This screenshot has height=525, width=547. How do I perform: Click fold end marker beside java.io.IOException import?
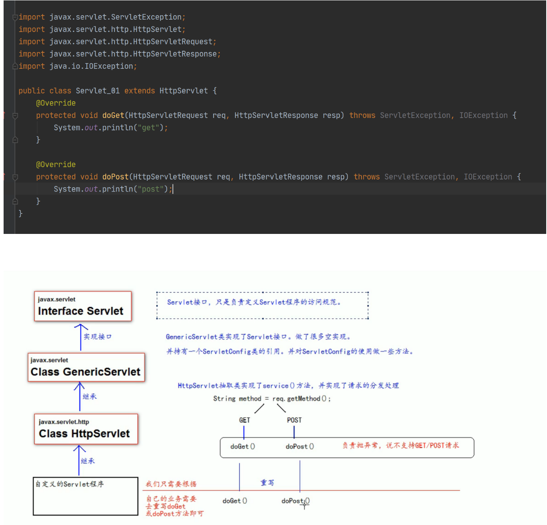point(15,66)
